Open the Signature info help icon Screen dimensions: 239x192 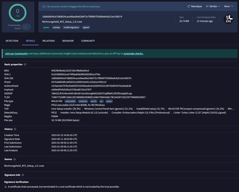[x=23, y=175]
